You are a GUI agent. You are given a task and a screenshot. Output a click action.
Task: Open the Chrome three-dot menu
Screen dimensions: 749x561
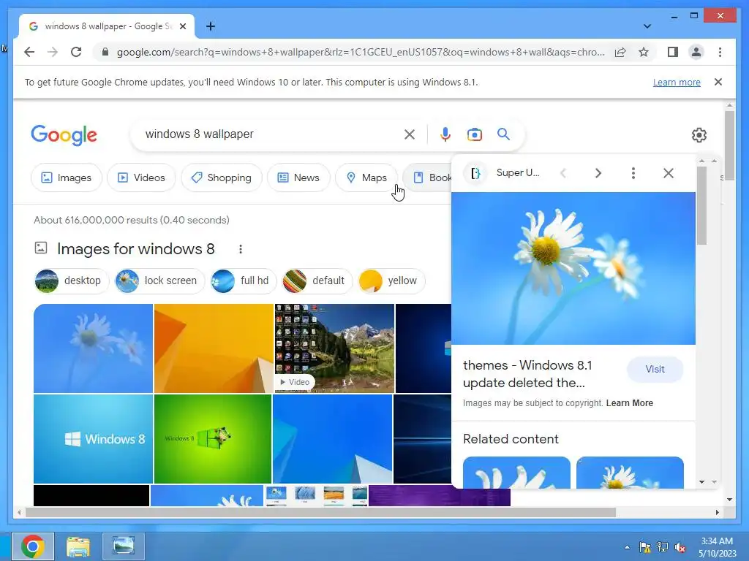[x=720, y=52]
